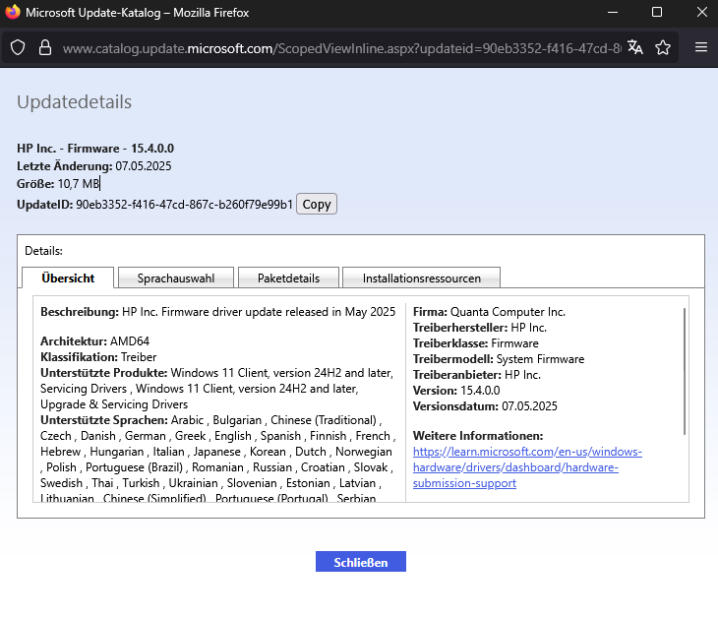The height and width of the screenshot is (617, 718).
Task: Click the 'HP Inc. - Firmware - 15.4.0.0' title
Action: (x=95, y=149)
